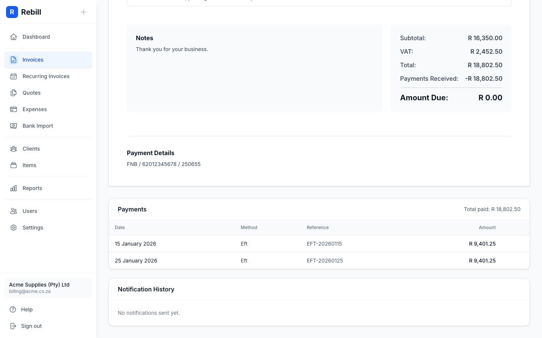The height and width of the screenshot is (338, 542).
Task: Click Total paid: R 18,802.50 text
Action: point(492,209)
